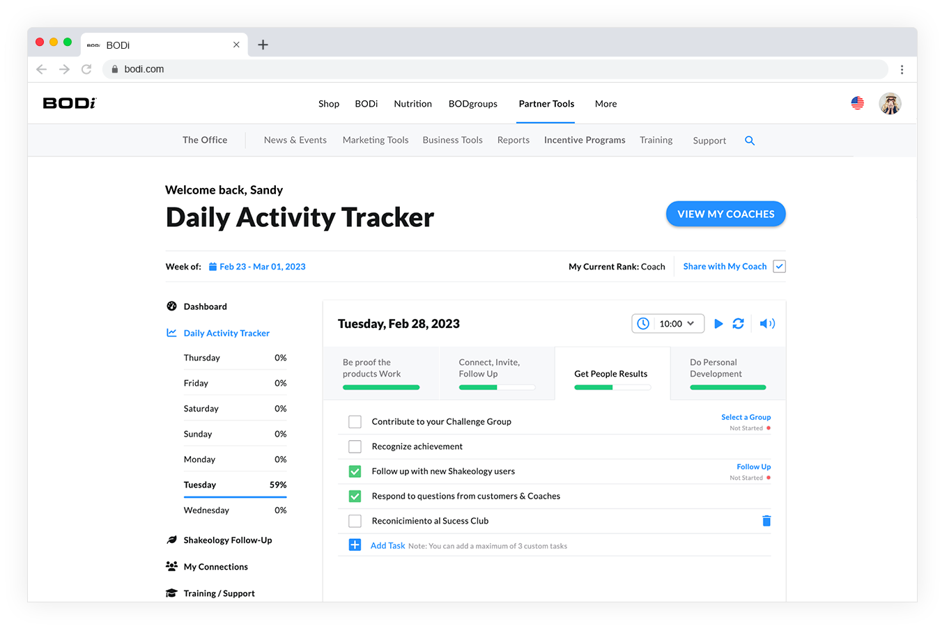The height and width of the screenshot is (633, 949).
Task: Click the search magnifier icon
Action: [x=750, y=141]
